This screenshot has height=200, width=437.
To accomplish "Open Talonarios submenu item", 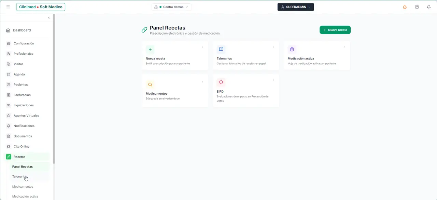I will 19,176.
